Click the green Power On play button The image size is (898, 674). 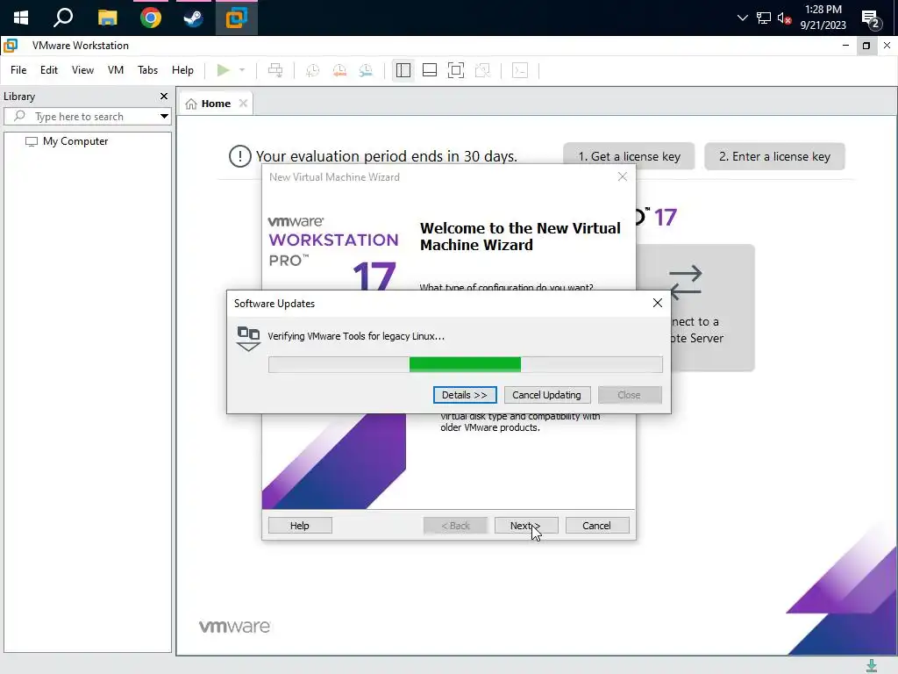click(x=224, y=70)
